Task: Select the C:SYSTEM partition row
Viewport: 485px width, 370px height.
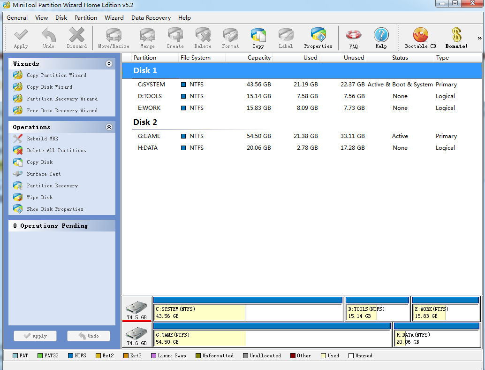Action: click(302, 84)
